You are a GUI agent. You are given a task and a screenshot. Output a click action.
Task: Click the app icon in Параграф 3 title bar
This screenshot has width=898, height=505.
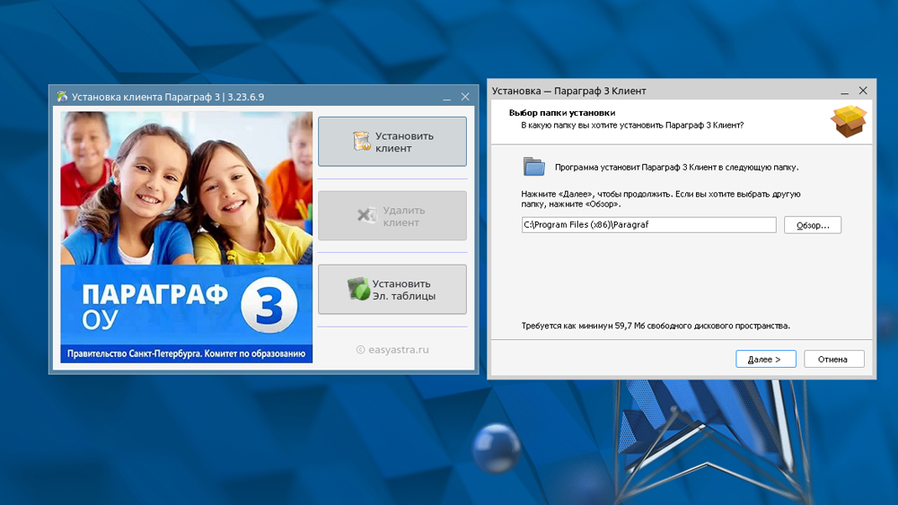click(62, 97)
